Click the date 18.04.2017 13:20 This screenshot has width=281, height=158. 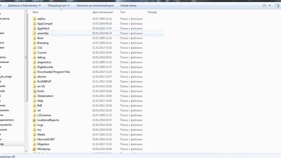point(102,72)
